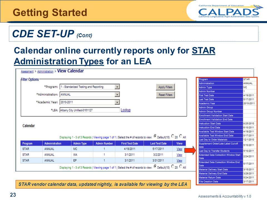The width and height of the screenshot is (267, 200).
Task: Select top All records radio button
Action: click(x=181, y=136)
